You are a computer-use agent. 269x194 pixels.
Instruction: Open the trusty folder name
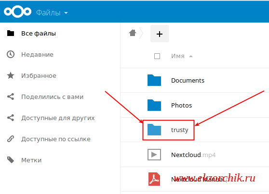[180, 130]
